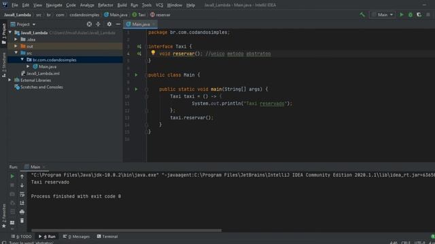Rerun Main in the Run panel
Viewport: 435px width, 244px height.
click(12, 176)
